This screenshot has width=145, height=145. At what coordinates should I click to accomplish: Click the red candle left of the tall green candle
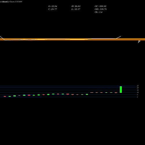click(x=116, y=93)
